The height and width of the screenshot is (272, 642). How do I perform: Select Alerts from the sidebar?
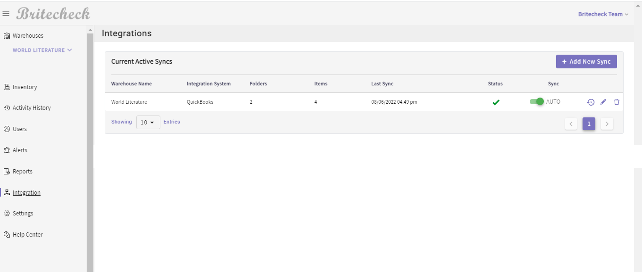pyautogui.click(x=20, y=150)
